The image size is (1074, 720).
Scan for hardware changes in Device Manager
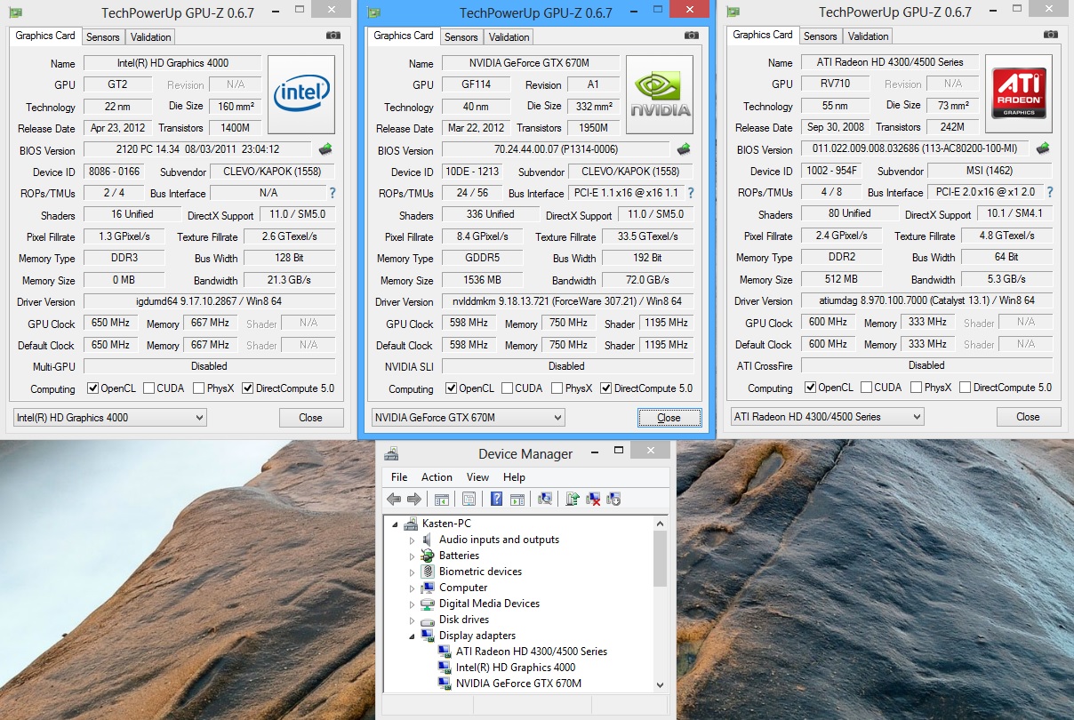(x=545, y=500)
